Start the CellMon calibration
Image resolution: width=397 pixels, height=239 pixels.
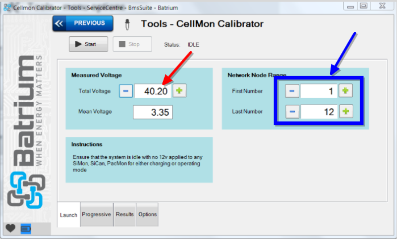tap(89, 44)
